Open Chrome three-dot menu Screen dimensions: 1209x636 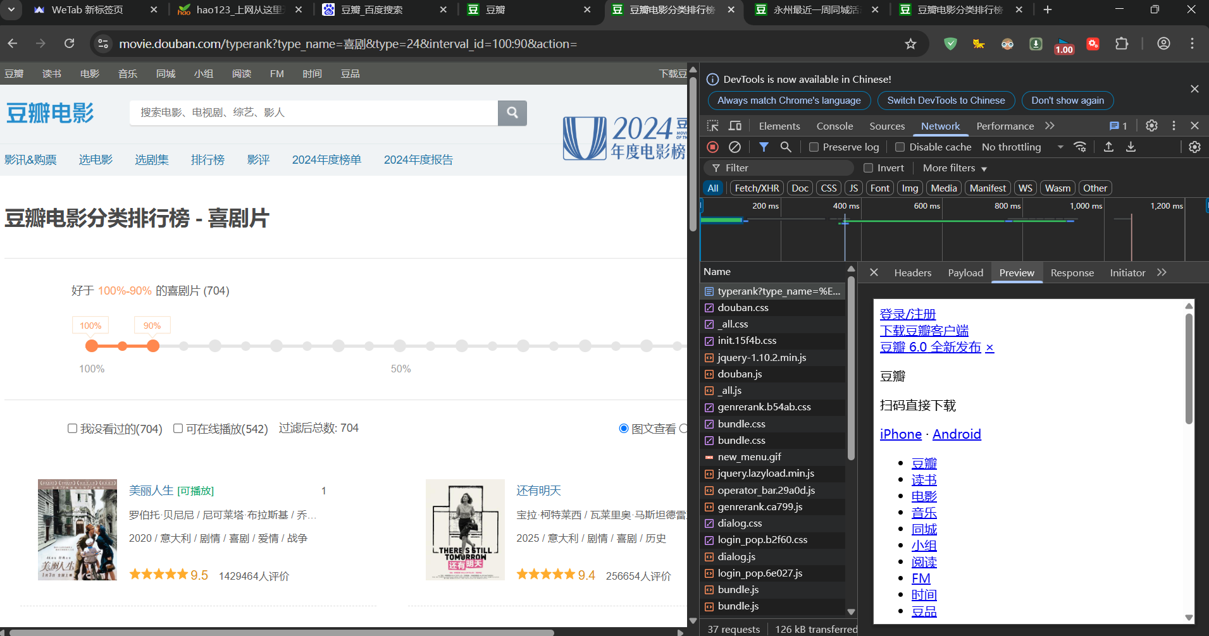(x=1192, y=44)
